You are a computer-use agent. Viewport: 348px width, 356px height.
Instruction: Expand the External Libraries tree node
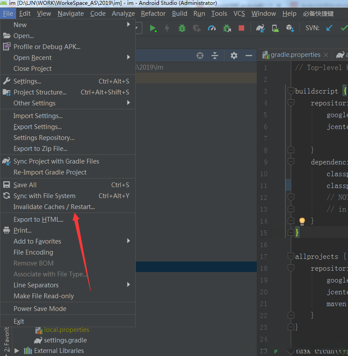[17, 351]
